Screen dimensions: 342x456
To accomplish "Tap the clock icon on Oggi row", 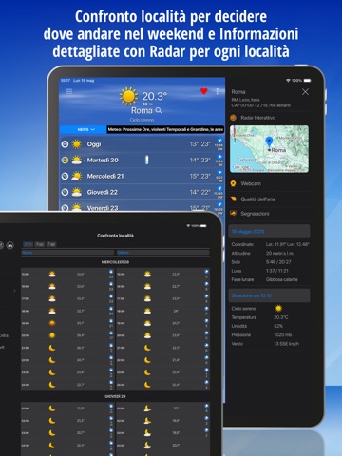I will (x=65, y=144).
